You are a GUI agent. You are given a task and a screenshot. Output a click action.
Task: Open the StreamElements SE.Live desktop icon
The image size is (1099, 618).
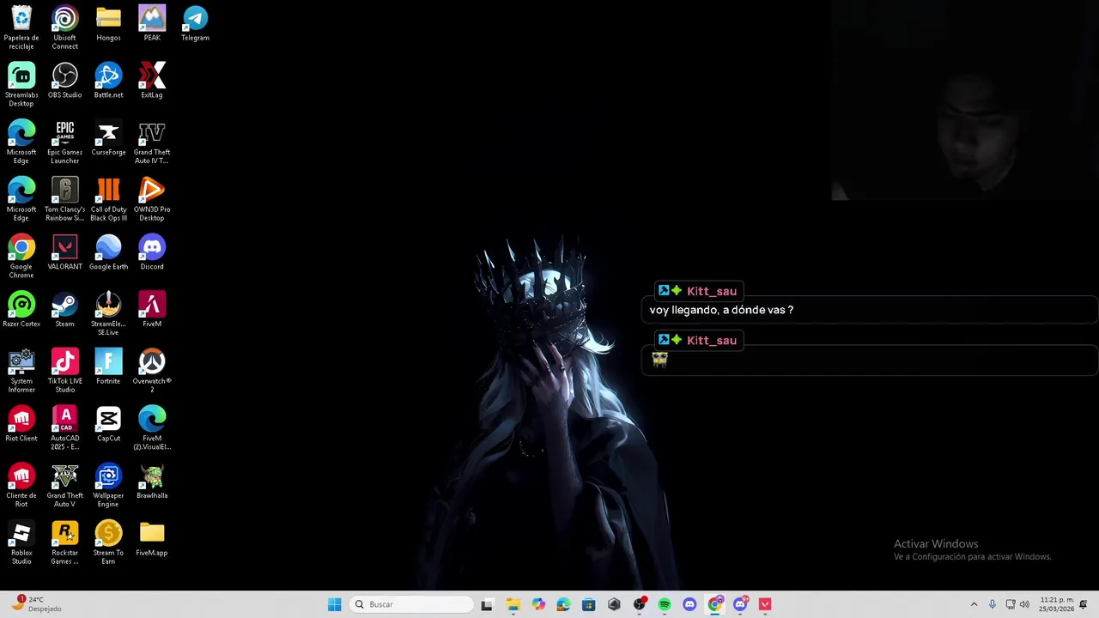point(108,314)
